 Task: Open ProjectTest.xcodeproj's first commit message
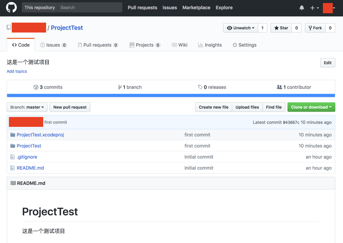[x=198, y=135]
